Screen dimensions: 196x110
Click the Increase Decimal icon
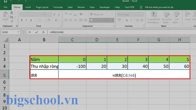pyautogui.click(x=137, y=20)
